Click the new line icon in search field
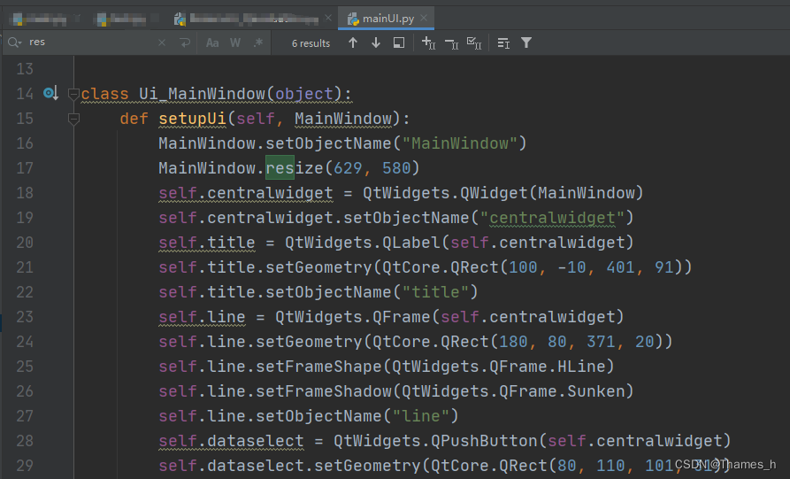 185,42
